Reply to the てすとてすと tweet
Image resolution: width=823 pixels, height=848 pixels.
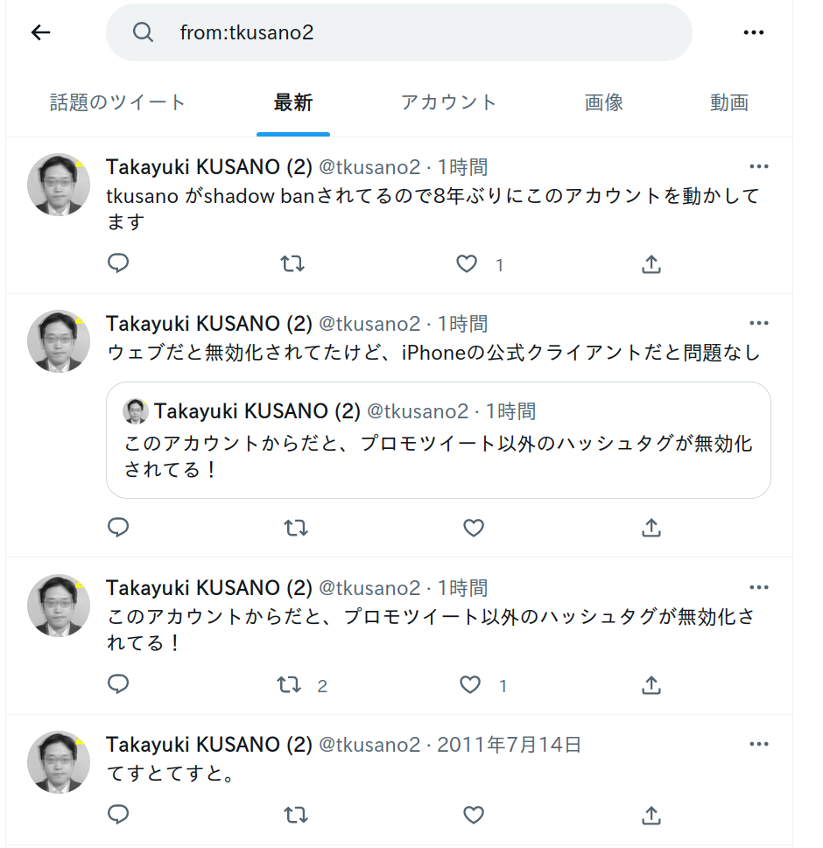click(118, 815)
